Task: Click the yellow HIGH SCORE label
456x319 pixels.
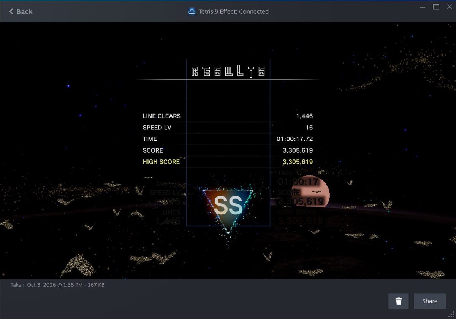Action: pos(161,162)
